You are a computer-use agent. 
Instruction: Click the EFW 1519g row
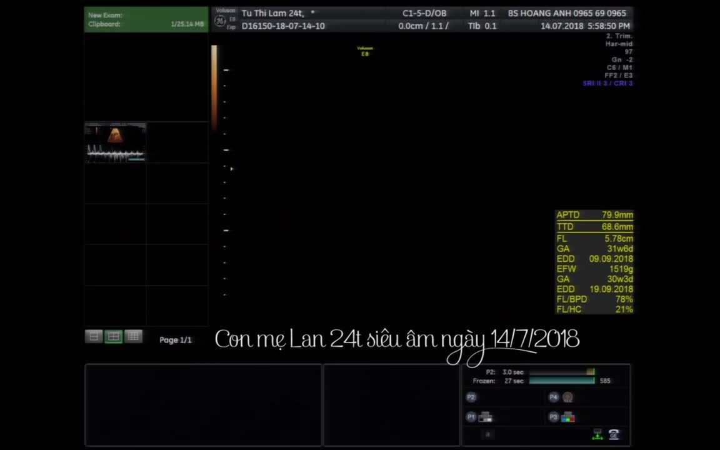594,269
